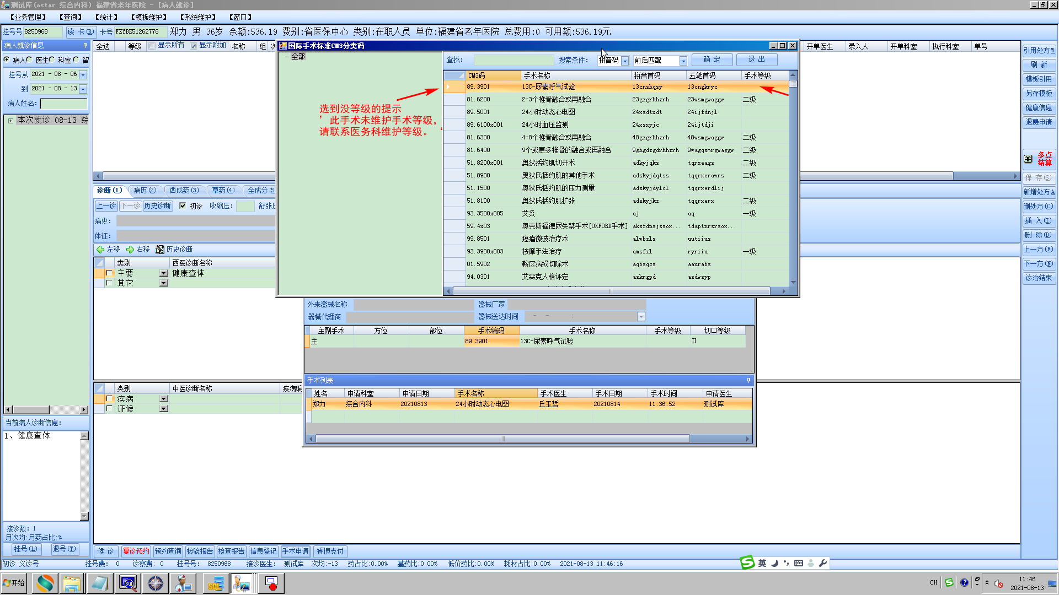Image resolution: width=1059 pixels, height=595 pixels.
Task: Toggle the 初诊 checkbox
Action: (183, 205)
